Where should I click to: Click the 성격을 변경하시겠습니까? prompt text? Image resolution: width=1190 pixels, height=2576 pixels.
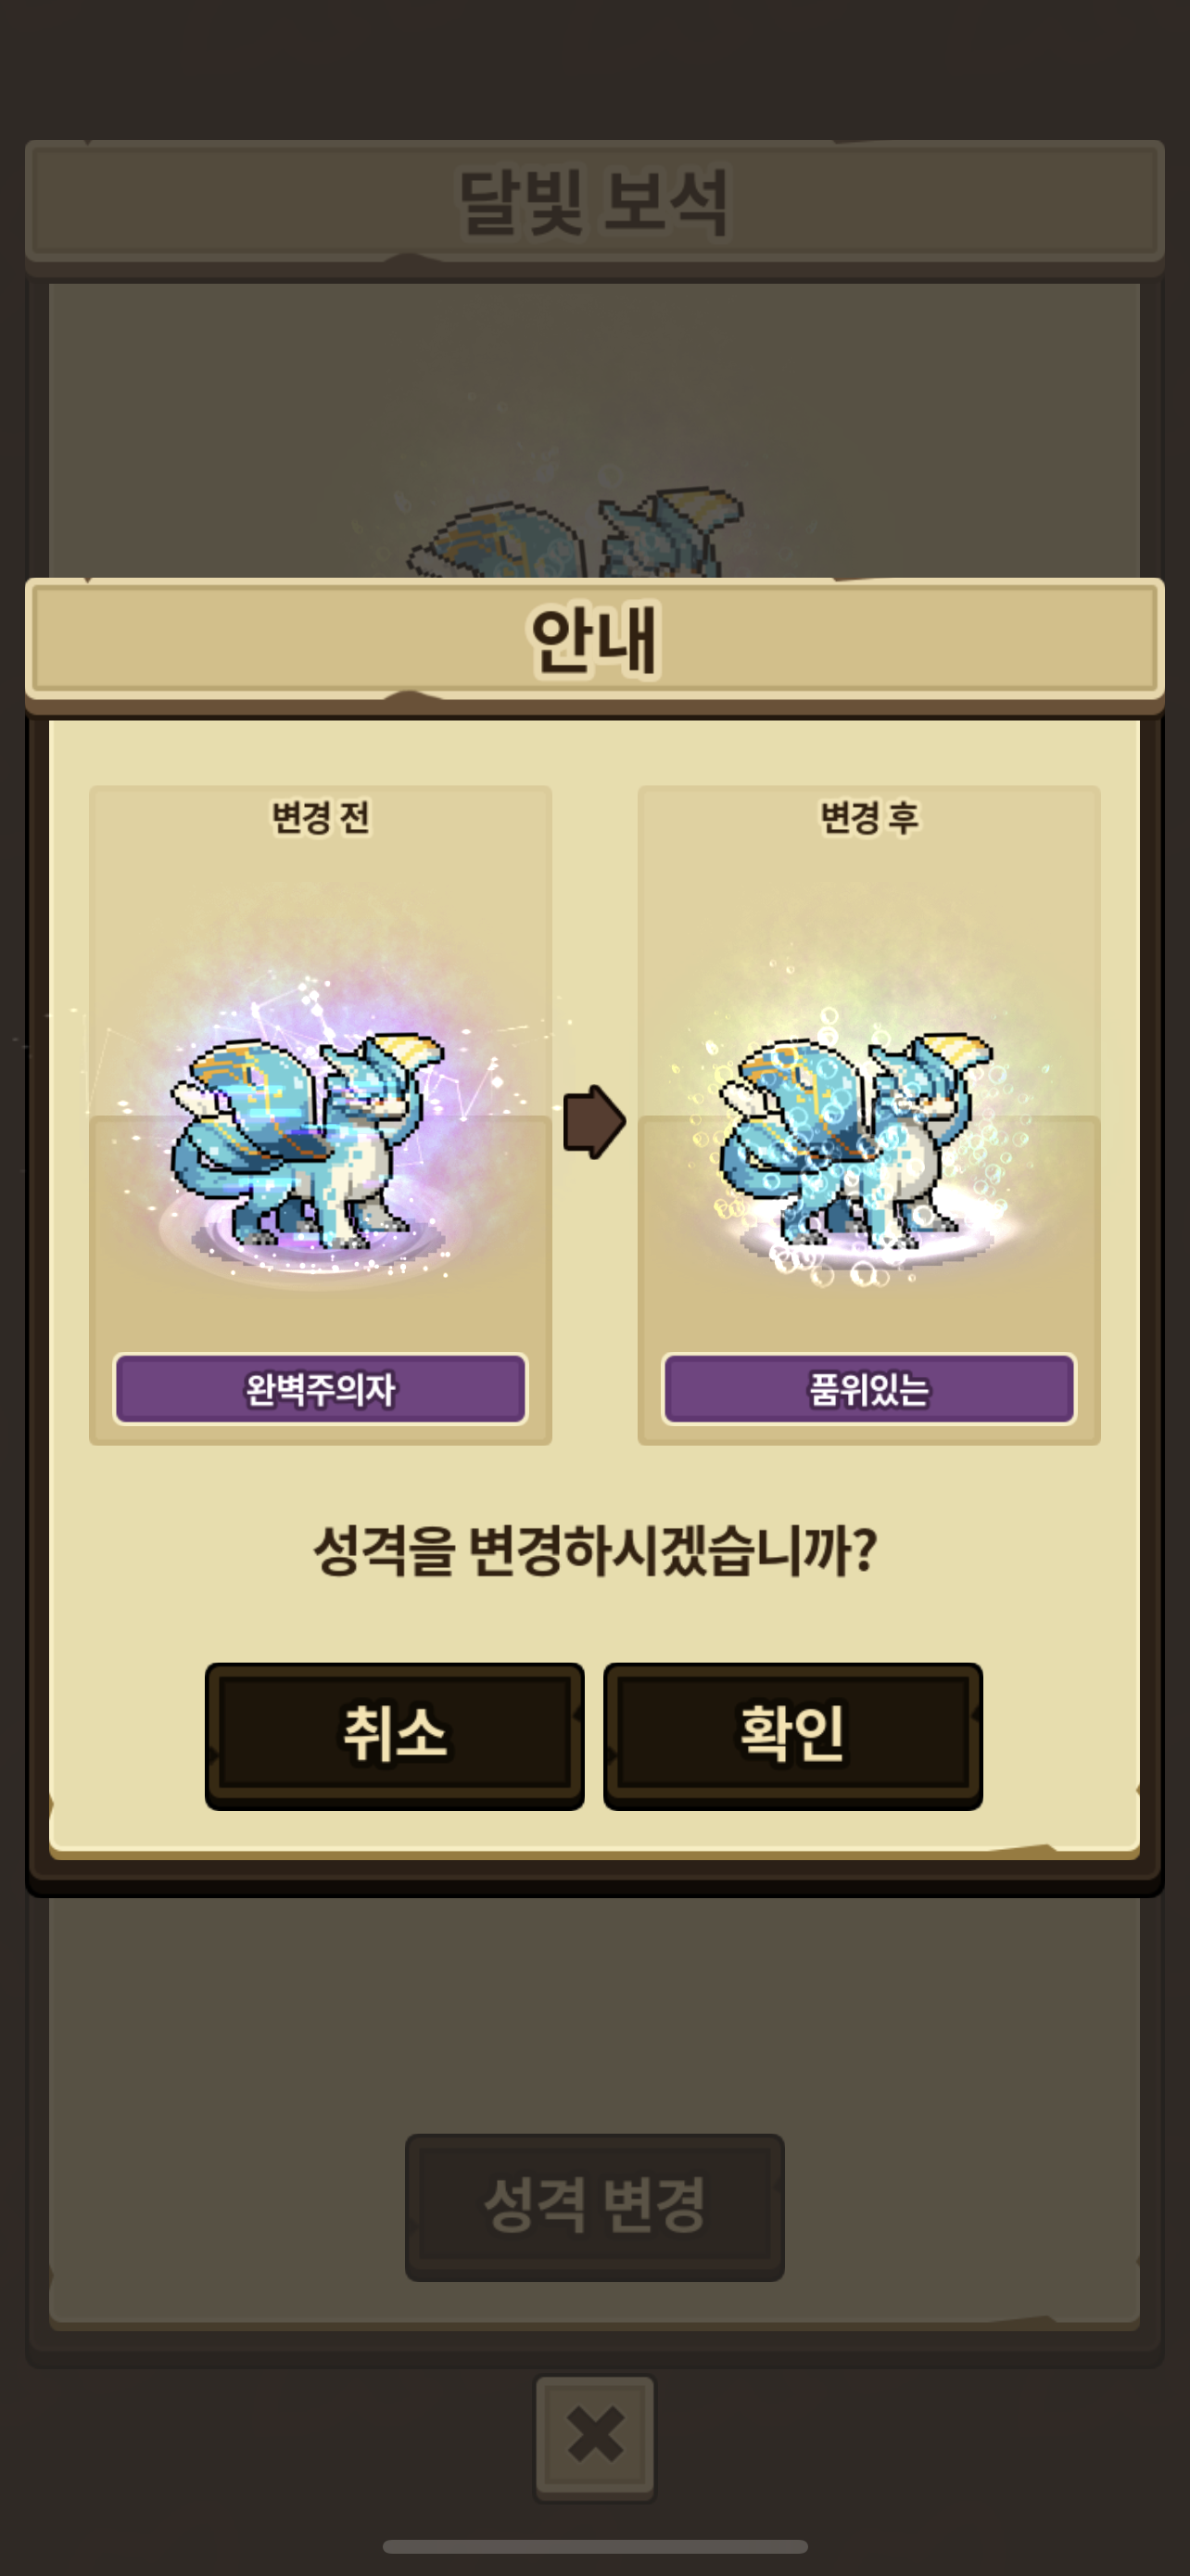coord(594,1550)
